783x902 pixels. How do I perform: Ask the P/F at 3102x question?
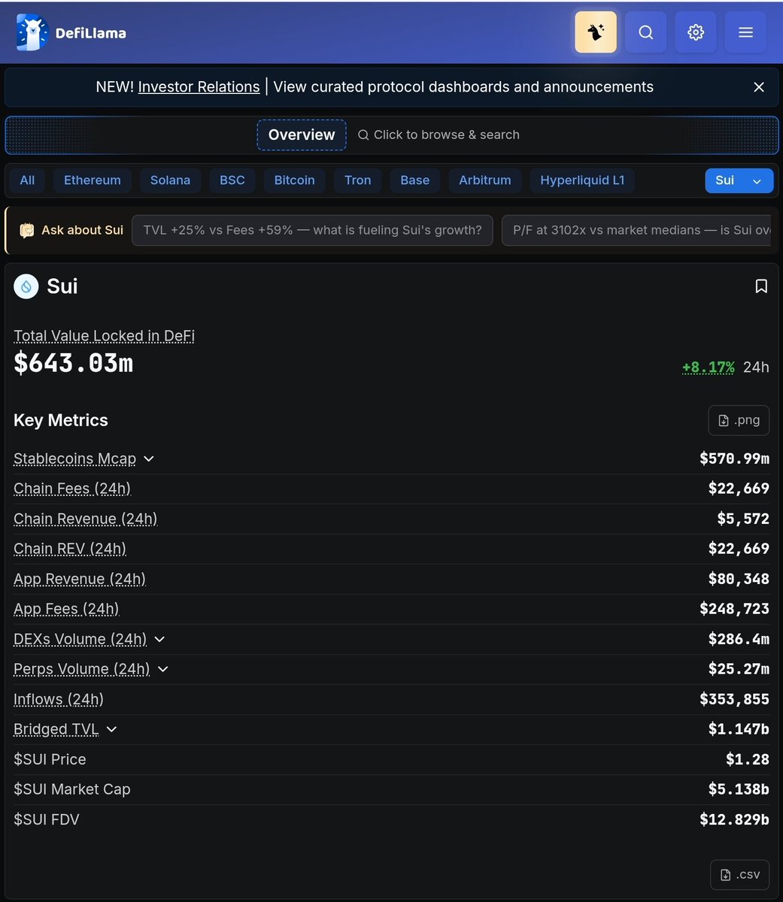(637, 230)
